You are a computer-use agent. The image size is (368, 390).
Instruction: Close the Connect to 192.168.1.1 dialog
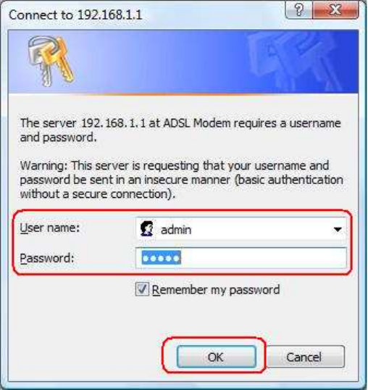pyautogui.click(x=335, y=10)
